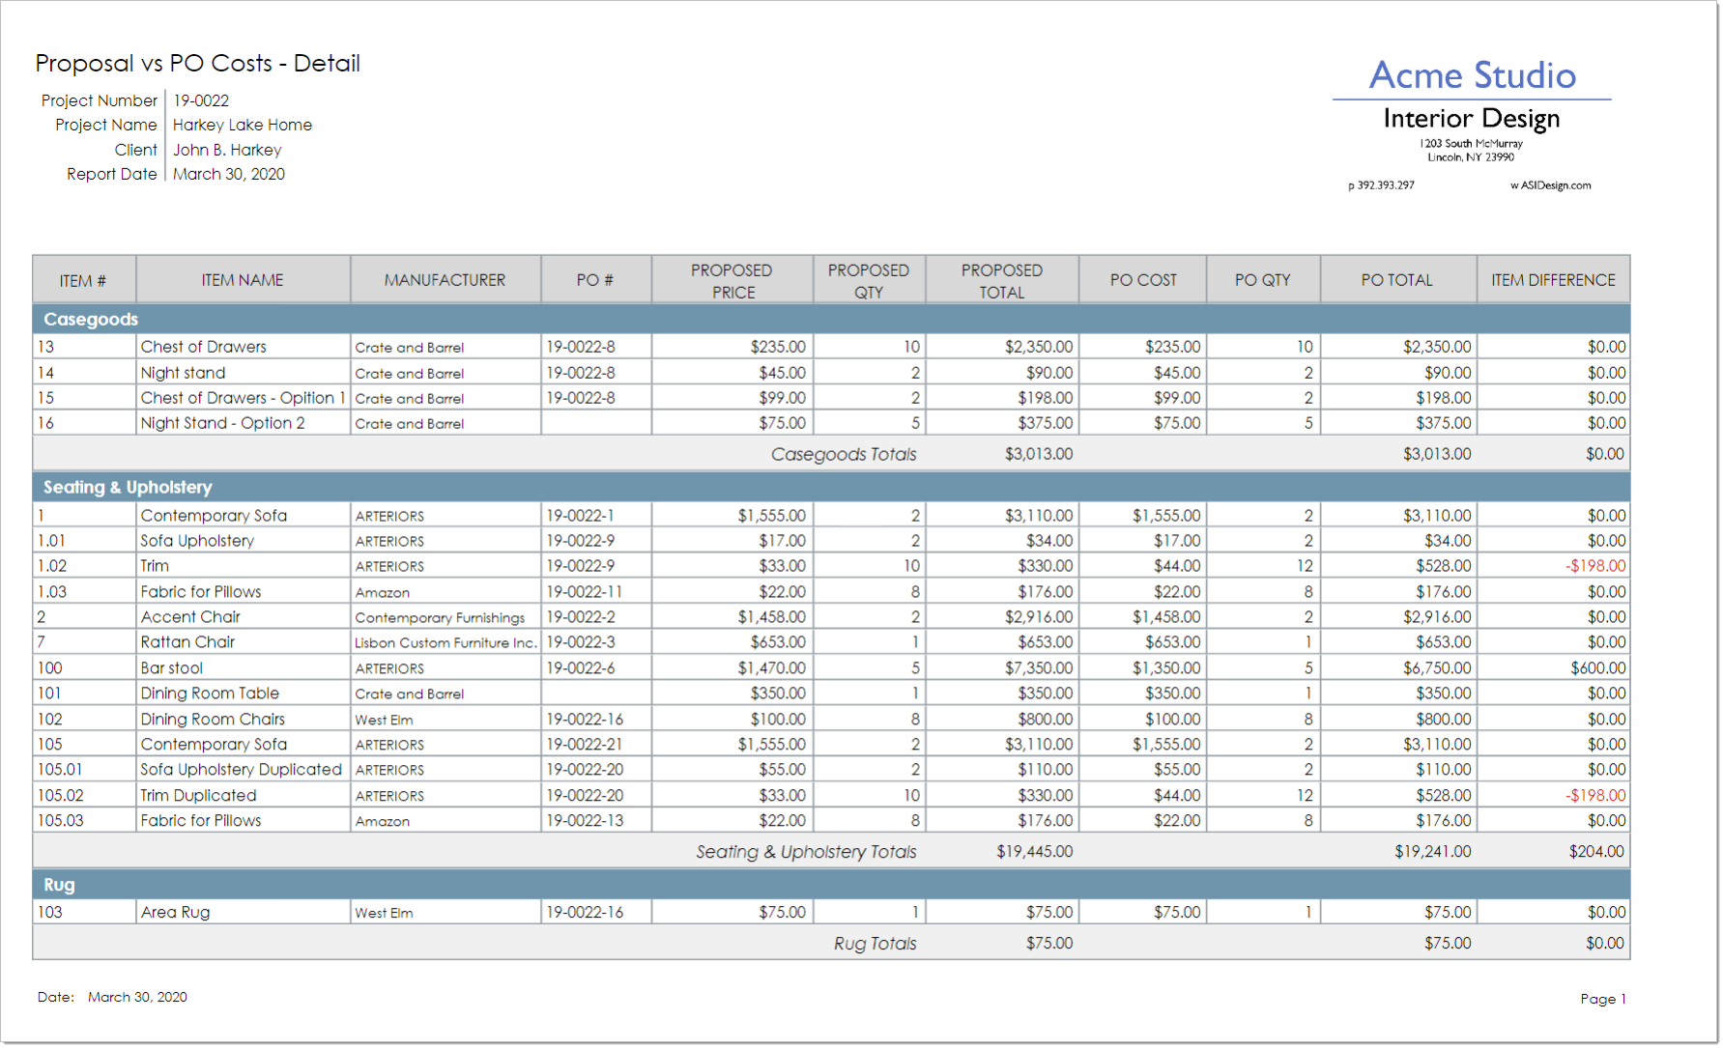Click the PO COST column header
This screenshot has width=1723, height=1048.
[1143, 280]
